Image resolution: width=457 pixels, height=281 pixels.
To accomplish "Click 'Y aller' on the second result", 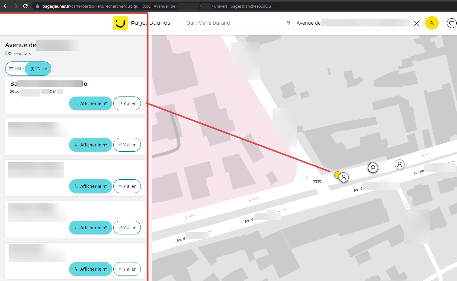I will click(127, 145).
